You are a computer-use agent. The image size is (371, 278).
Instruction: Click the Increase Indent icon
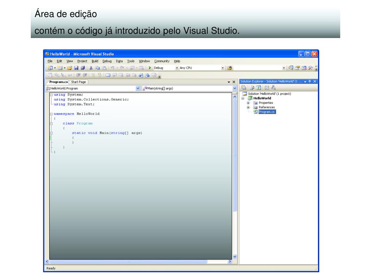point(85,75)
